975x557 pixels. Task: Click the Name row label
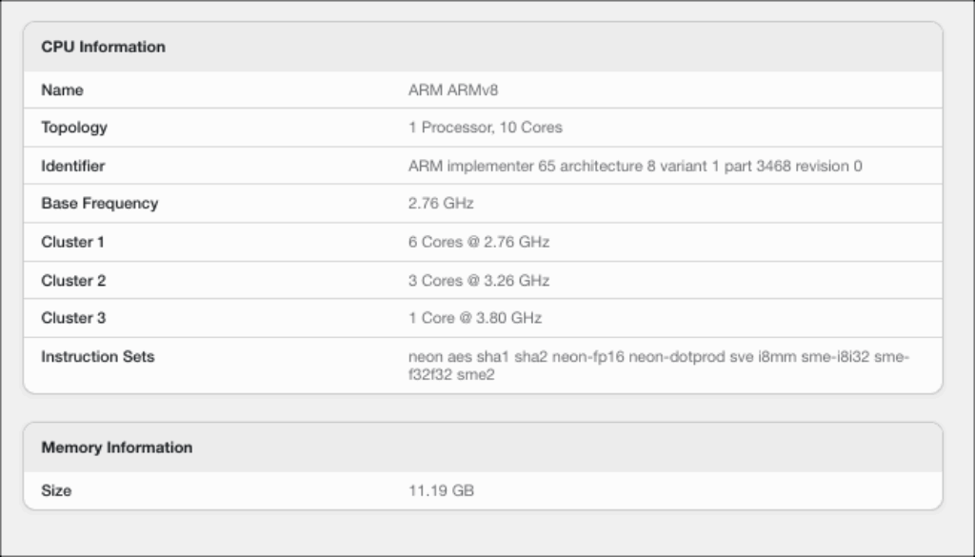click(x=62, y=90)
